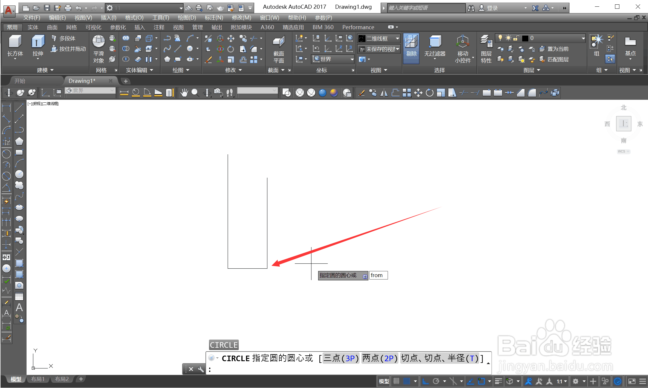Viewport: 648px width, 388px height.
Task: Choose the 三点(3P) command option
Action: [341, 358]
